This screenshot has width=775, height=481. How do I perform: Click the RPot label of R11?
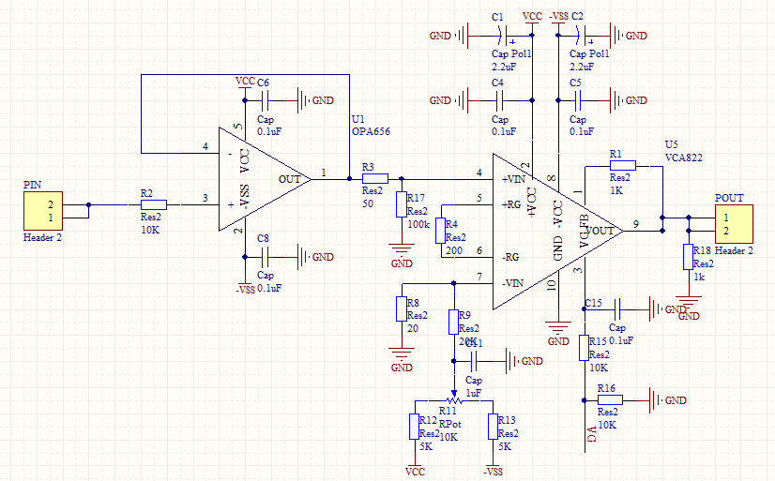[449, 424]
